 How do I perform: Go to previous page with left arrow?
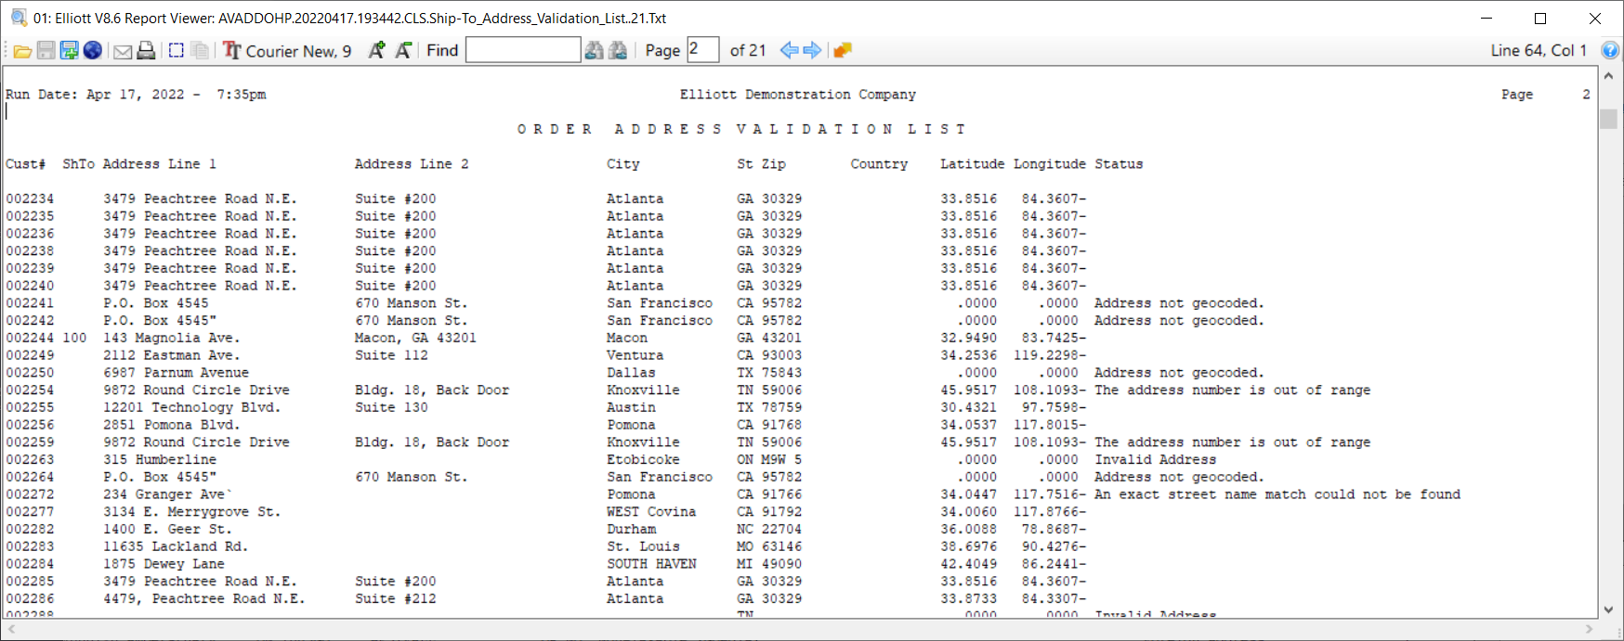tap(790, 50)
